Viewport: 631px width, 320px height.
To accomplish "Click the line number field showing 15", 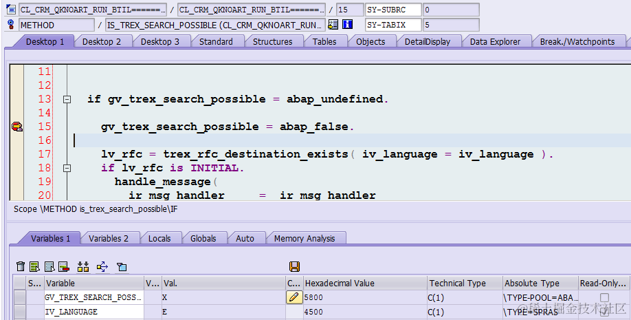I will 350,9.
